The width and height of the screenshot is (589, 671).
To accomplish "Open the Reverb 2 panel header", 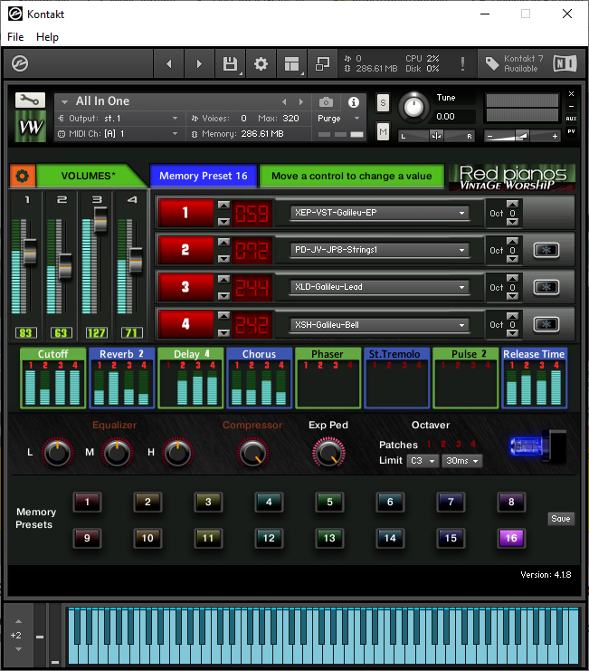I will (121, 354).
